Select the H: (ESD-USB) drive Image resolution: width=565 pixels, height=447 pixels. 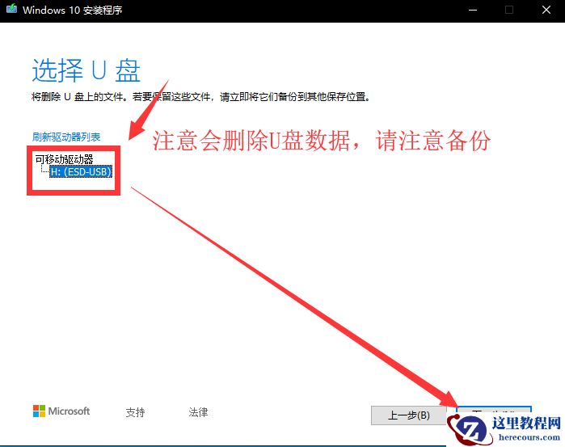[81, 172]
